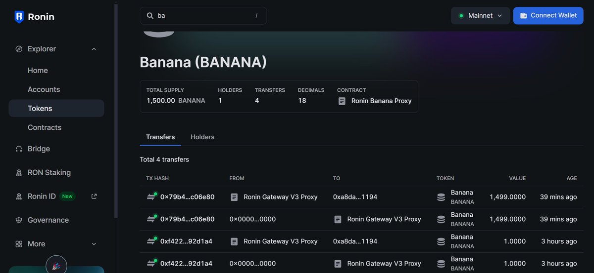Open RON Staking in the sidebar
This screenshot has width=594, height=273.
click(x=49, y=173)
